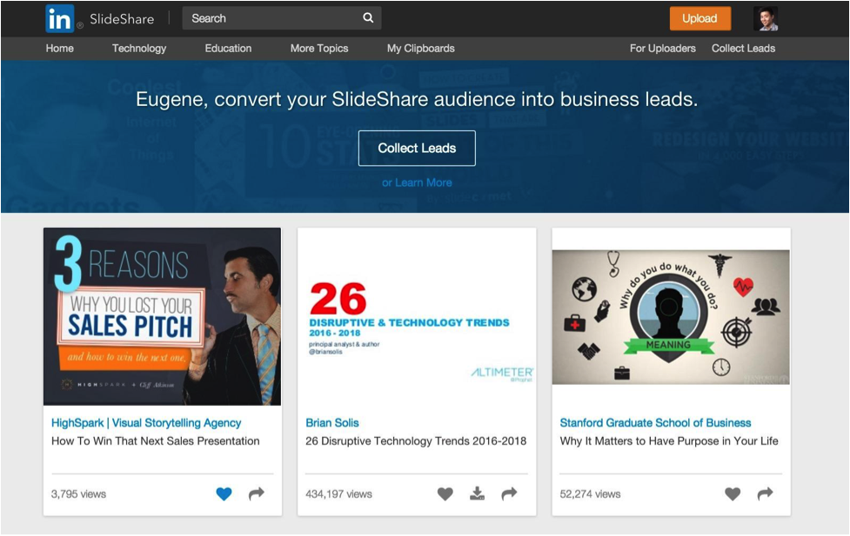Screen dimensions: 850x536
Task: Share the Brian Solis presentation
Action: tap(509, 493)
